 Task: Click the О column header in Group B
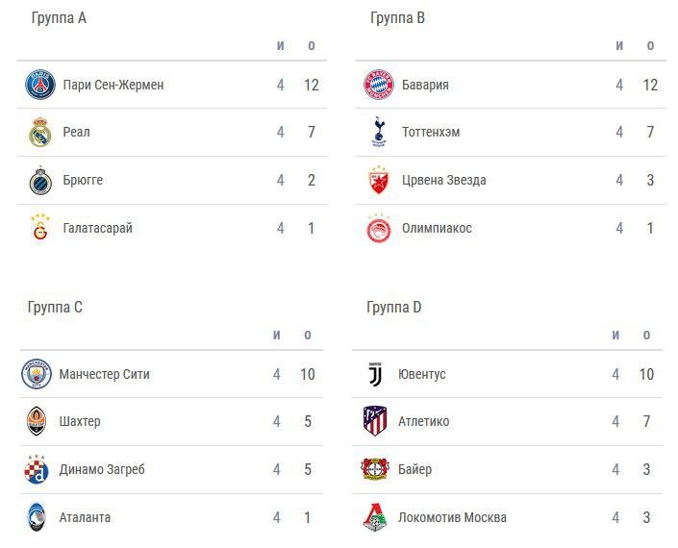pyautogui.click(x=650, y=45)
